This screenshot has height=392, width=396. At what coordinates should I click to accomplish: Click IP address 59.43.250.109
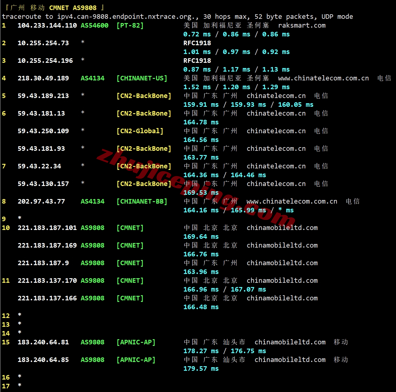pyautogui.click(x=43, y=131)
